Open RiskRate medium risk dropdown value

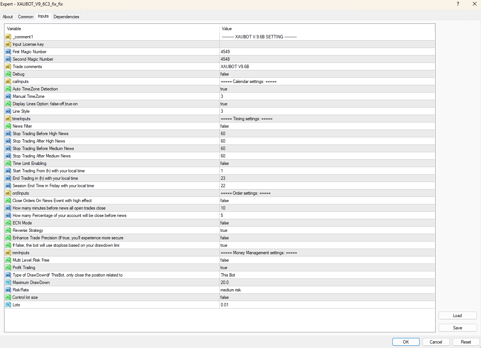231,290
